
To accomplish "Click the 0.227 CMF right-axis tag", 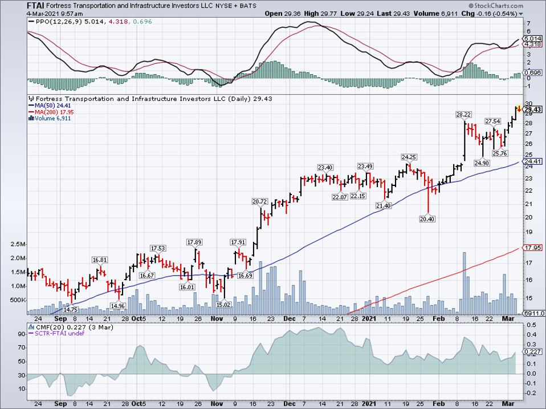I will 533,352.
